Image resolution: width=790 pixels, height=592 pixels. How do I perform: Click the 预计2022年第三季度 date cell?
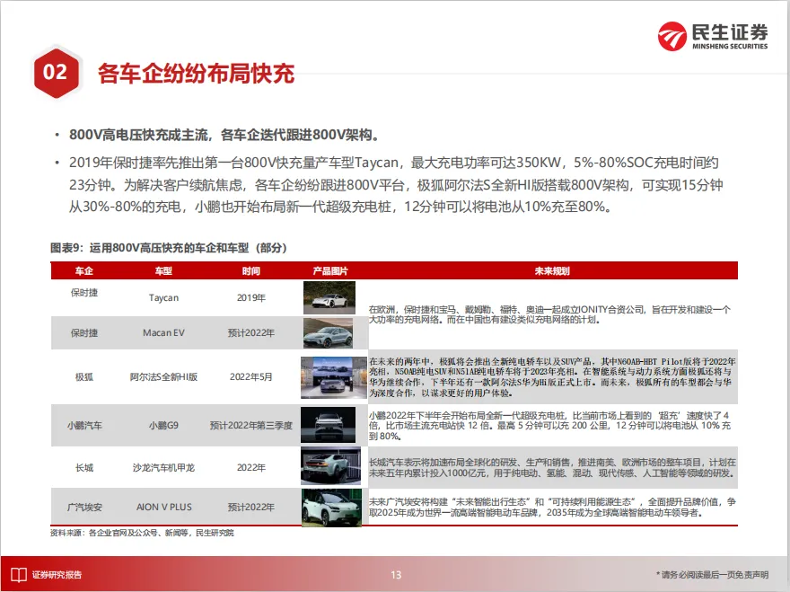tap(250, 425)
